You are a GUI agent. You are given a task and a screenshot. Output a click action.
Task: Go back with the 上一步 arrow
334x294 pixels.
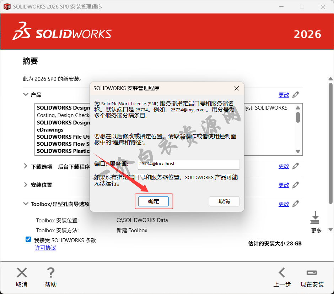[x=282, y=273]
